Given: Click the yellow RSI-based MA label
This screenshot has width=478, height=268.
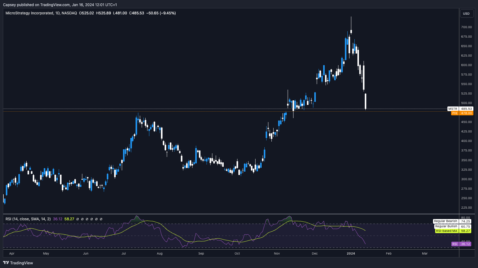Looking at the screenshot, I should tap(446, 231).
